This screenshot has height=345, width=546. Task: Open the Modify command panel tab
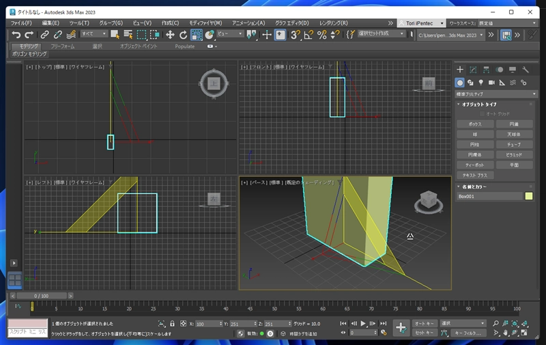473,70
